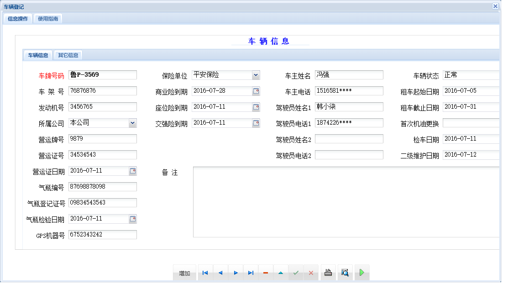Click inside the 备注 remarks area
Image resolution: width=529 pixels, height=284 pixels.
tap(319, 201)
